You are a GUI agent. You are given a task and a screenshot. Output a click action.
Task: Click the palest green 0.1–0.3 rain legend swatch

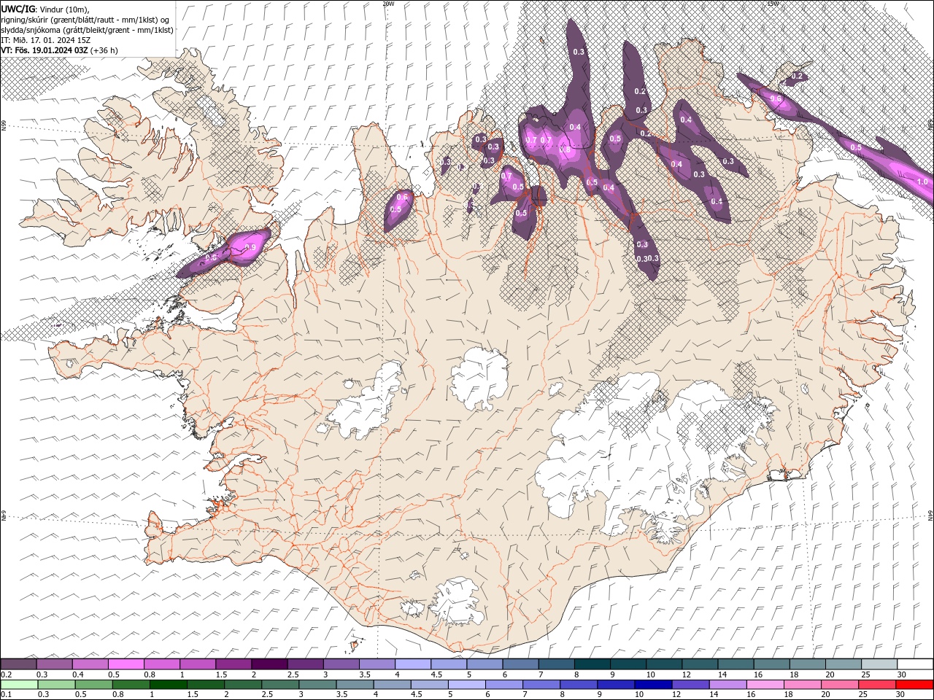pos(19,685)
